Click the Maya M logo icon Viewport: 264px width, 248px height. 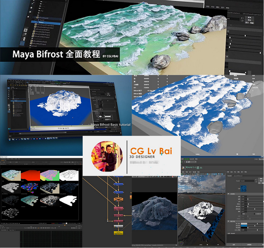(9, 129)
